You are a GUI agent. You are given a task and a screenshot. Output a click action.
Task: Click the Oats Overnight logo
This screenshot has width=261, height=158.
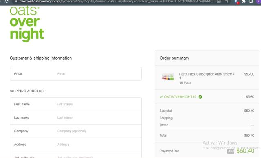point(27,24)
